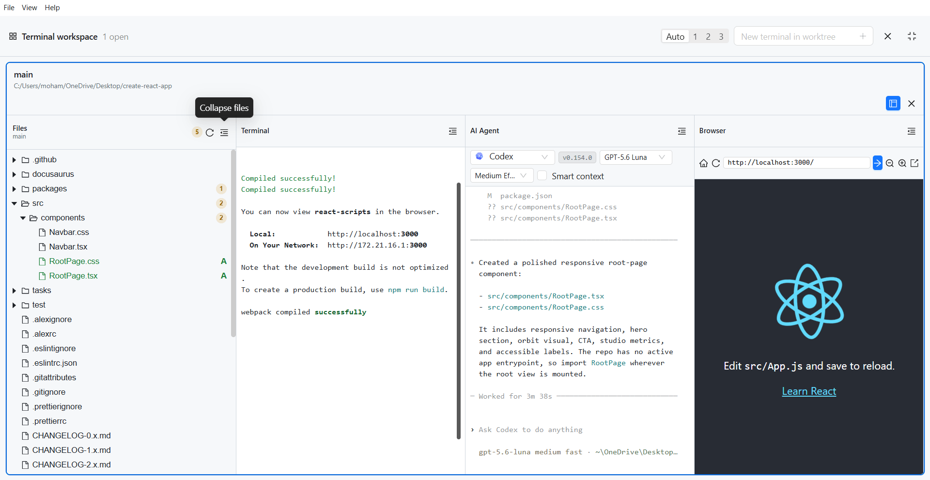Click the src changes badge 2

(x=221, y=203)
